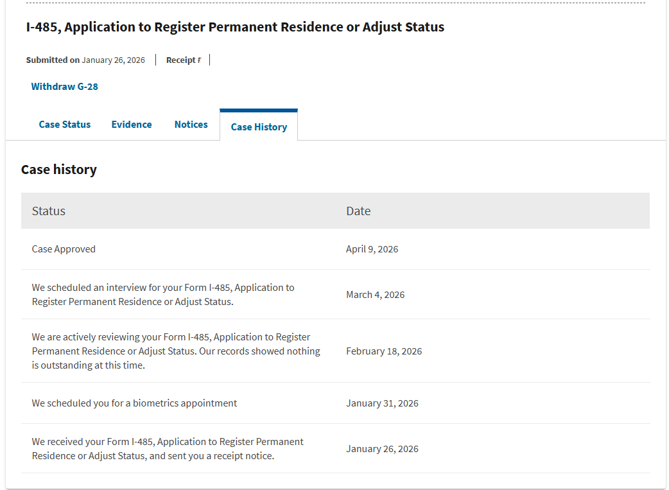669x490 pixels.
Task: Click the April 9, 2026 date cell
Action: [x=372, y=249]
